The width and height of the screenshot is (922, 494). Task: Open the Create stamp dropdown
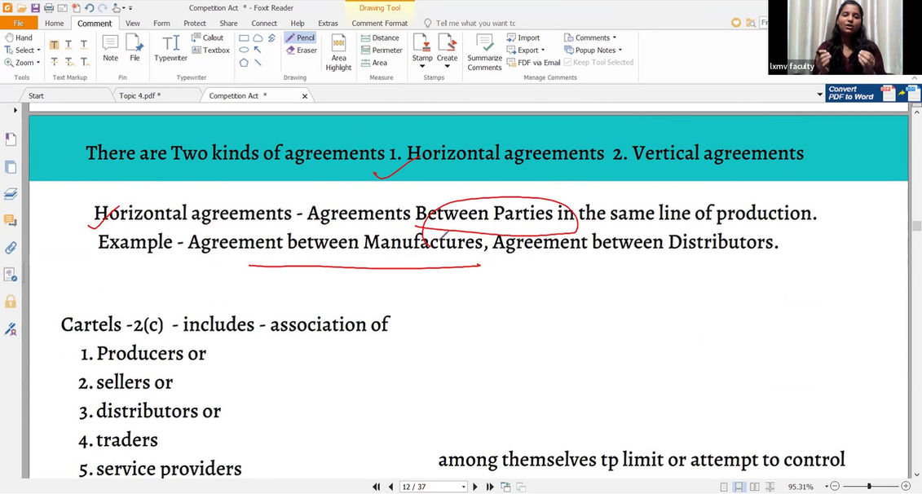pyautogui.click(x=447, y=67)
